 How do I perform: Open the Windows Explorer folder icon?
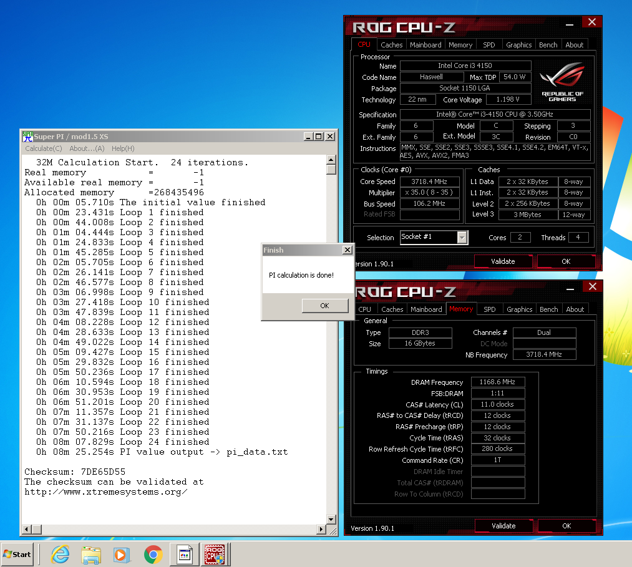click(91, 555)
